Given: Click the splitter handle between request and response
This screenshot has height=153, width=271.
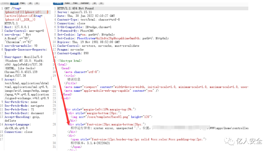Looking at the screenshot, I should 51,78.
